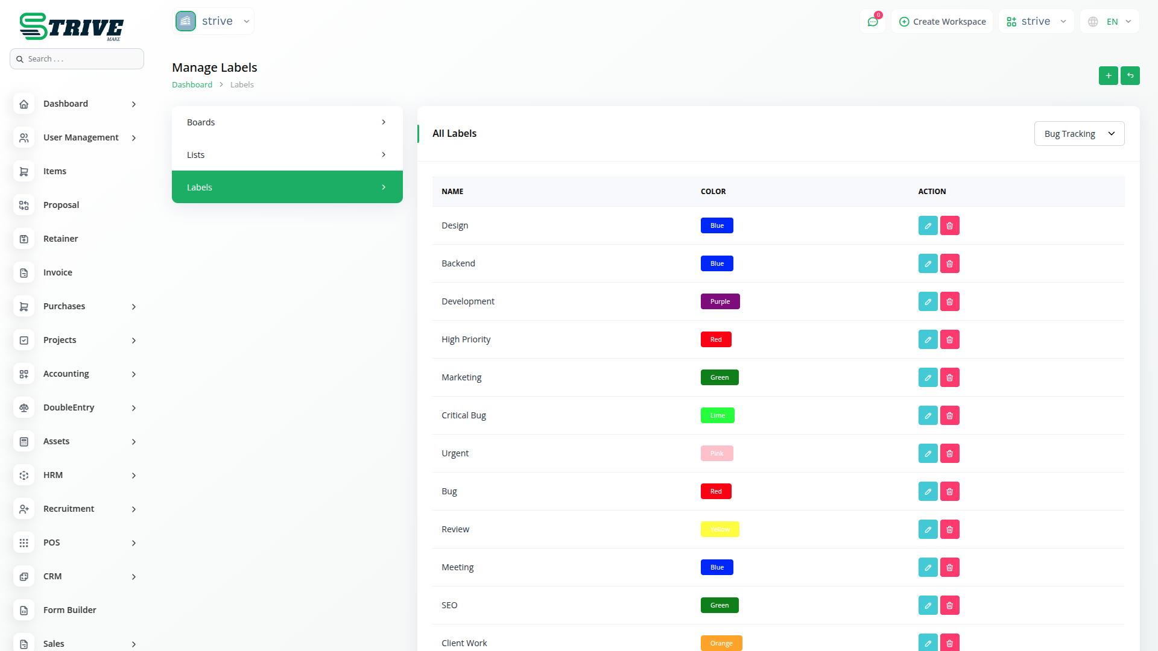This screenshot has height=651, width=1158.
Task: Open the Bug Tracking board dropdown
Action: (1078, 134)
